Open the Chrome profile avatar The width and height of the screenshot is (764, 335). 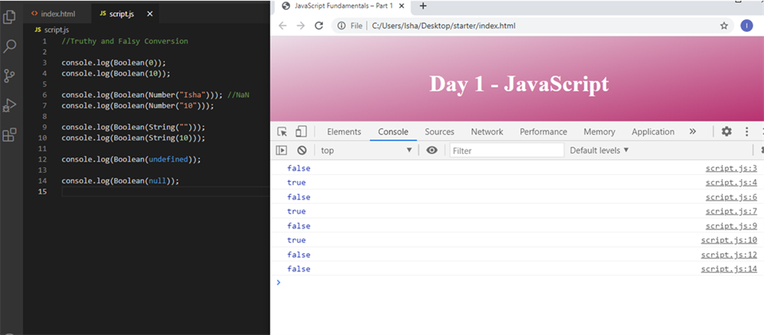(x=746, y=26)
